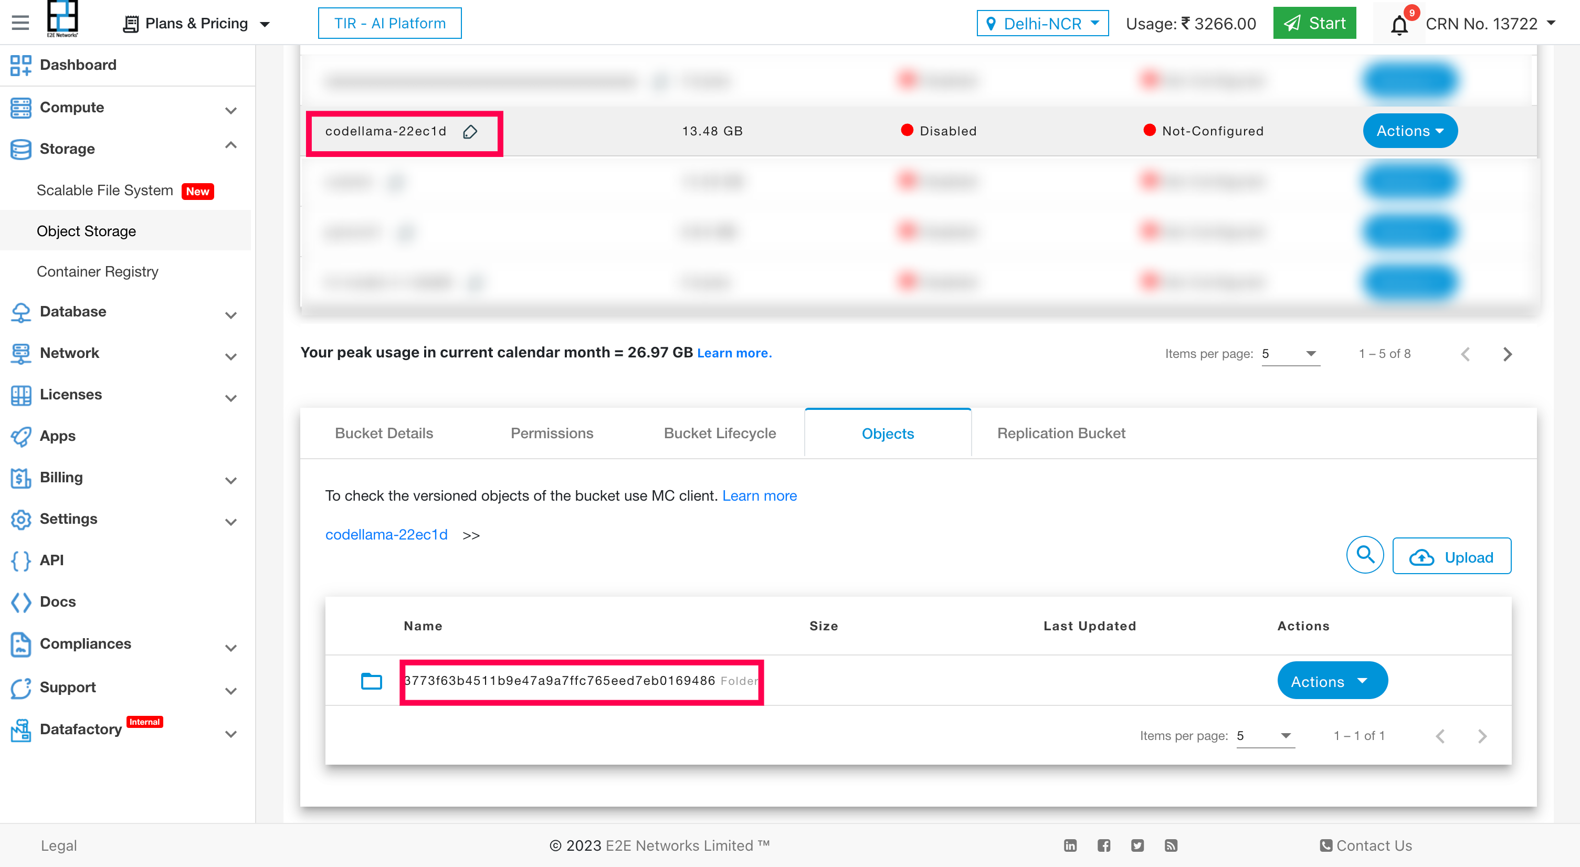Click the Licenses icon in sidebar
Screen dimensions: 1580x867
pyautogui.click(x=21, y=395)
